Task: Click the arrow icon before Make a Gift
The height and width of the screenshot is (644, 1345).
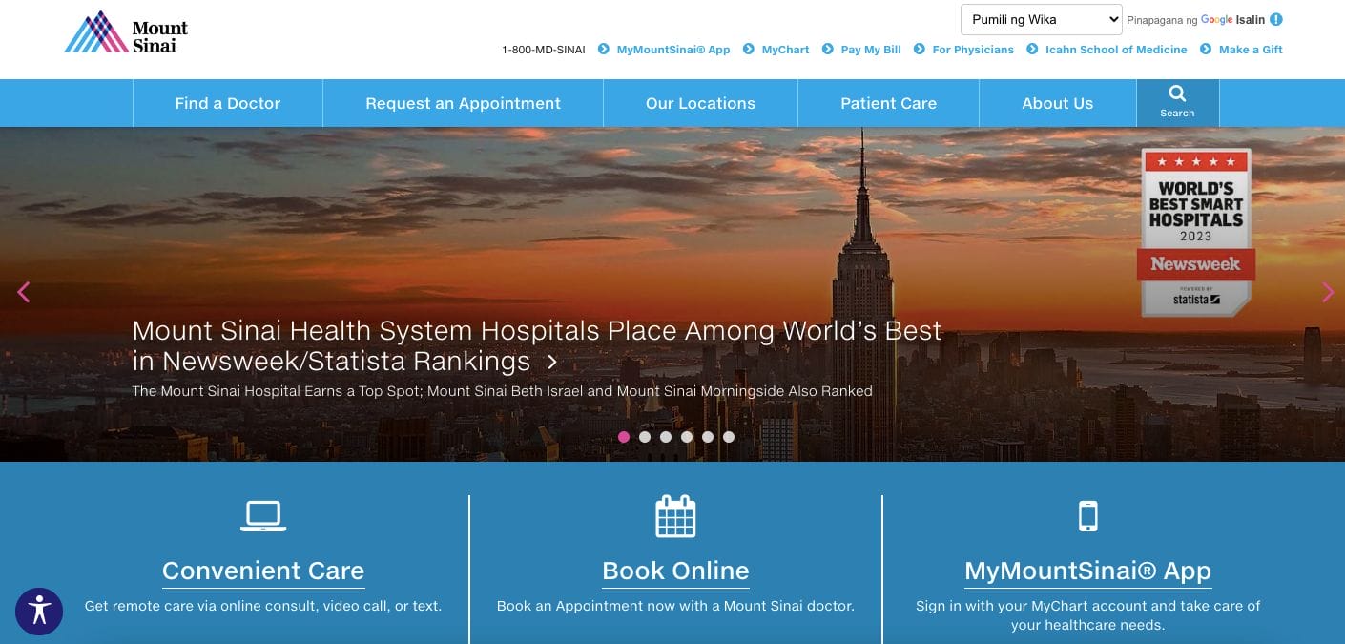Action: [1206, 49]
